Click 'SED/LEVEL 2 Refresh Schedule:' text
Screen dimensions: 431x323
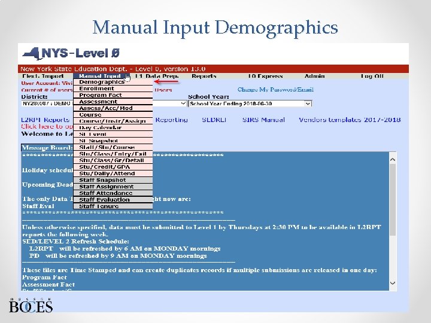pyautogui.click(x=75, y=242)
